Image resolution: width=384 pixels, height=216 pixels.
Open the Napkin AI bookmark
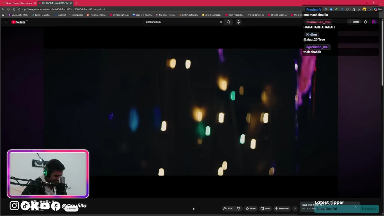(x=166, y=15)
